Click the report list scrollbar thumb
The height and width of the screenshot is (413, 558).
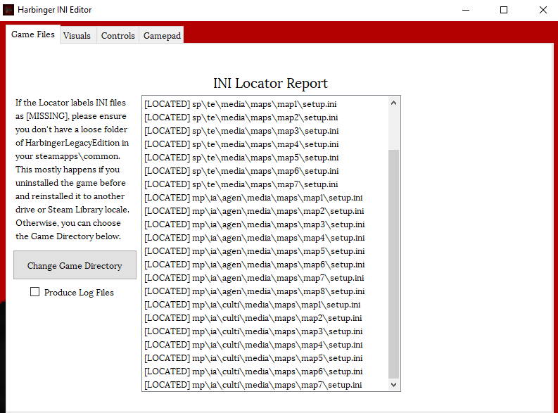[393, 264]
